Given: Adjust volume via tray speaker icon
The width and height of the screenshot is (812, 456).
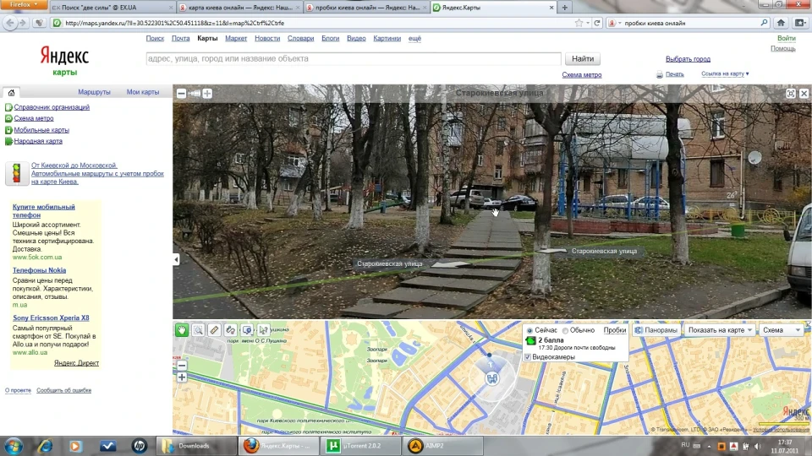Looking at the screenshot, I should (x=758, y=446).
